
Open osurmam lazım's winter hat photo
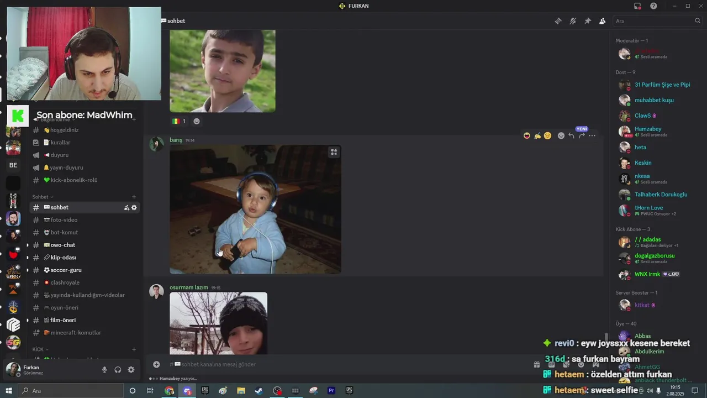tap(218, 323)
